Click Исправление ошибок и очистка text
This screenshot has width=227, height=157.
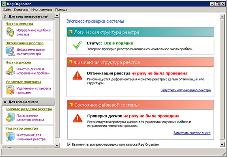[34, 32]
